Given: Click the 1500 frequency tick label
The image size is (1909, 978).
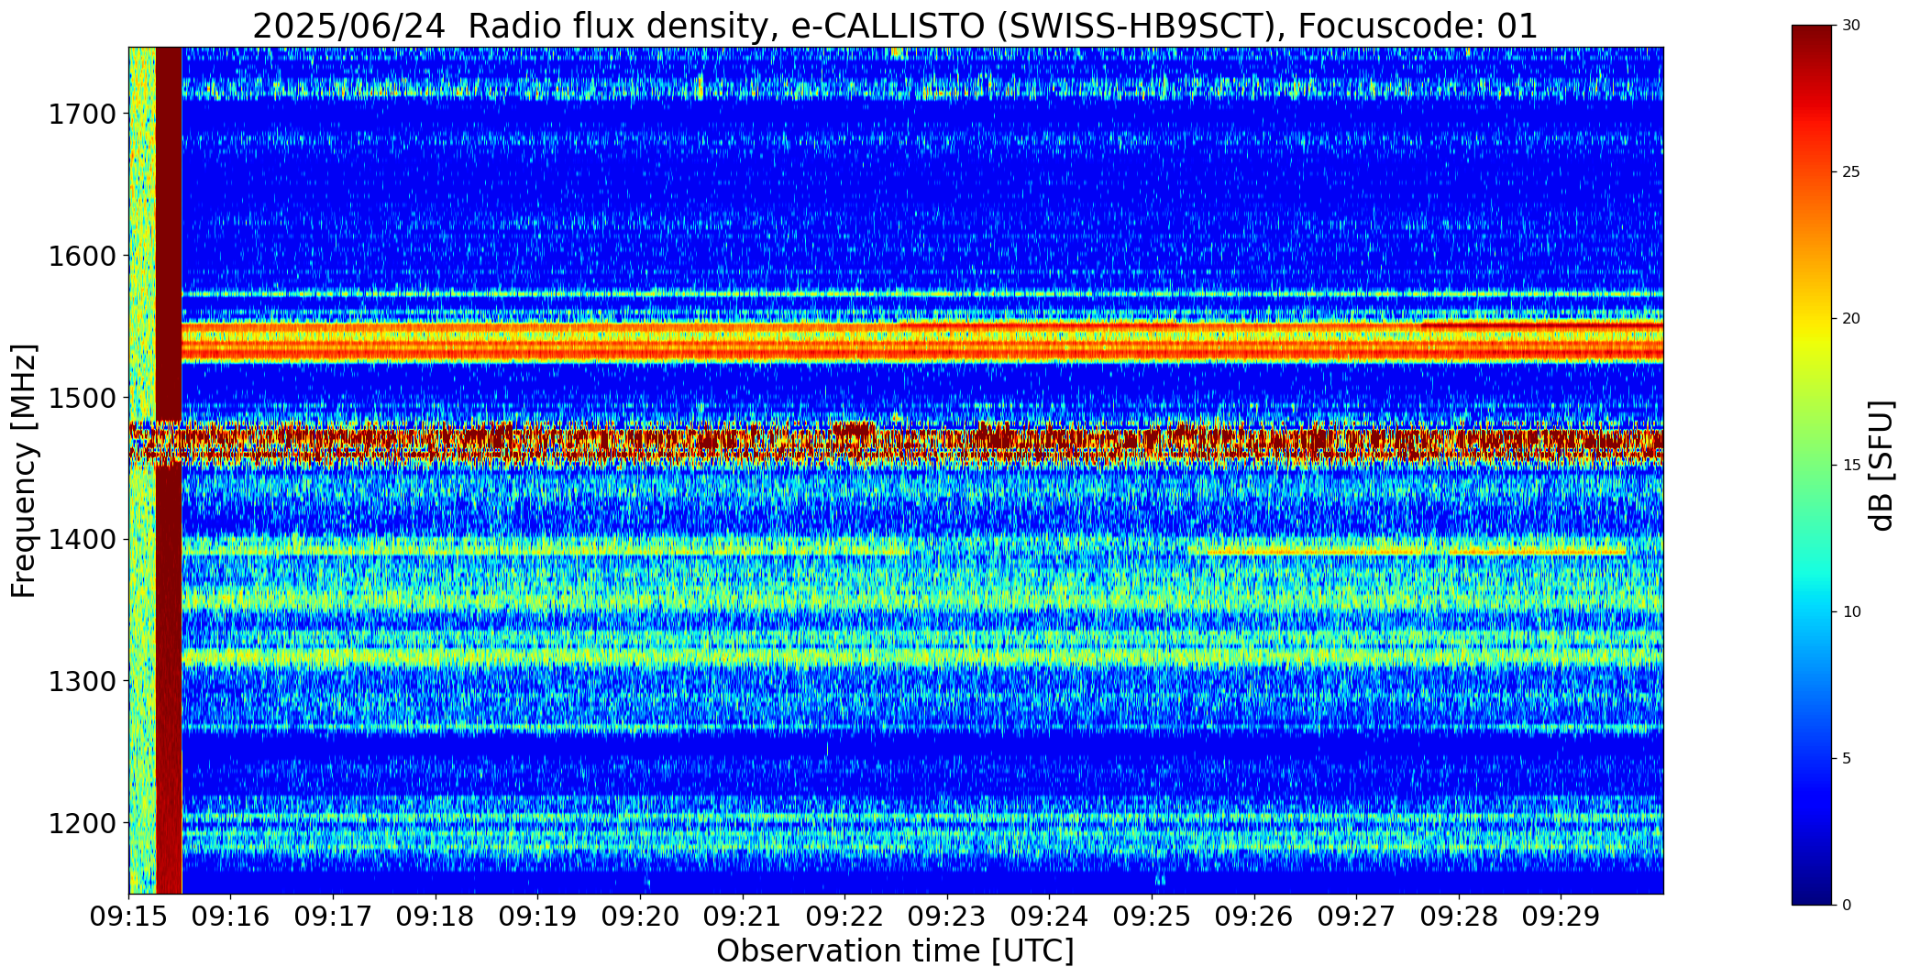Looking at the screenshot, I should pyautogui.click(x=82, y=398).
